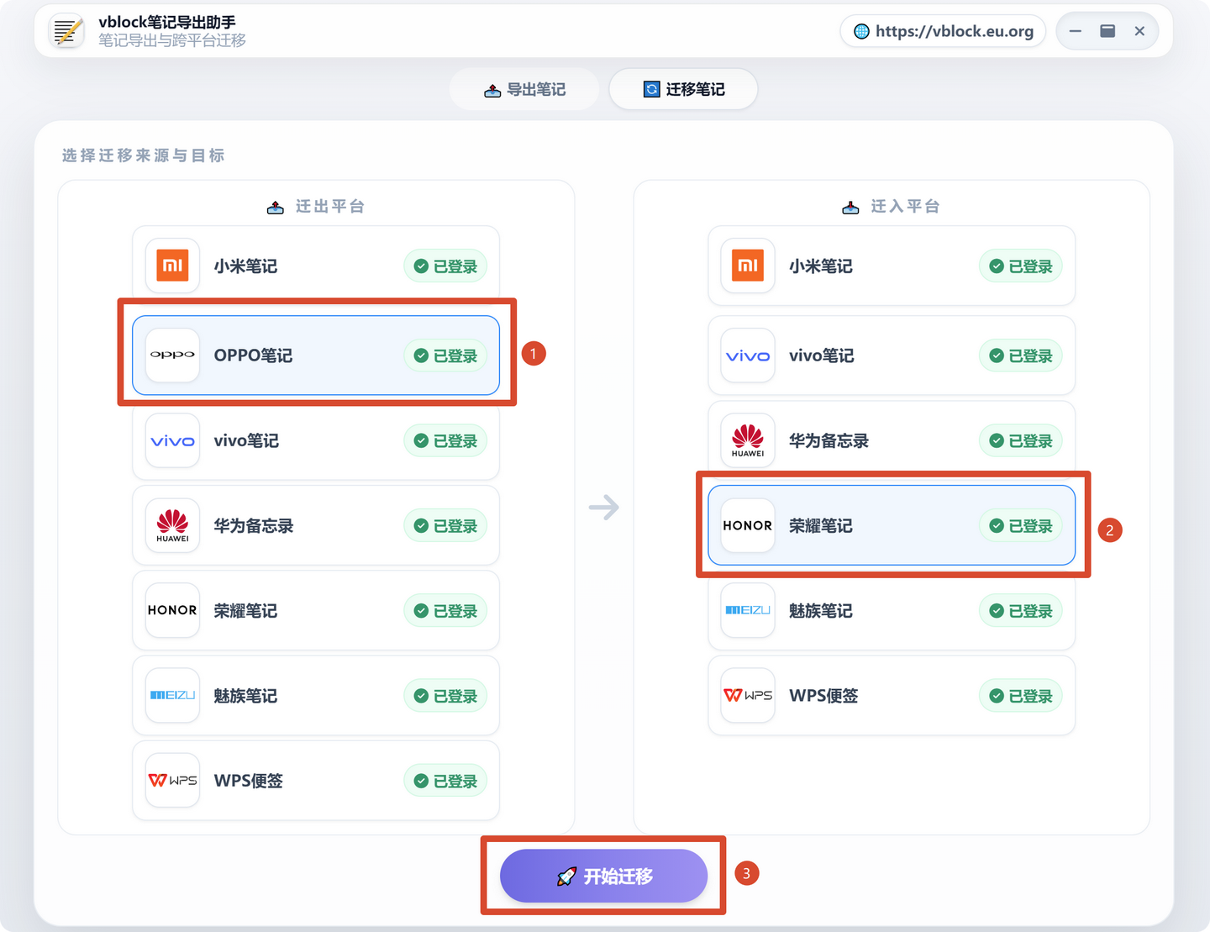The width and height of the screenshot is (1210, 932).
Task: Click the vivo logo under 迁入平台
Action: (748, 355)
